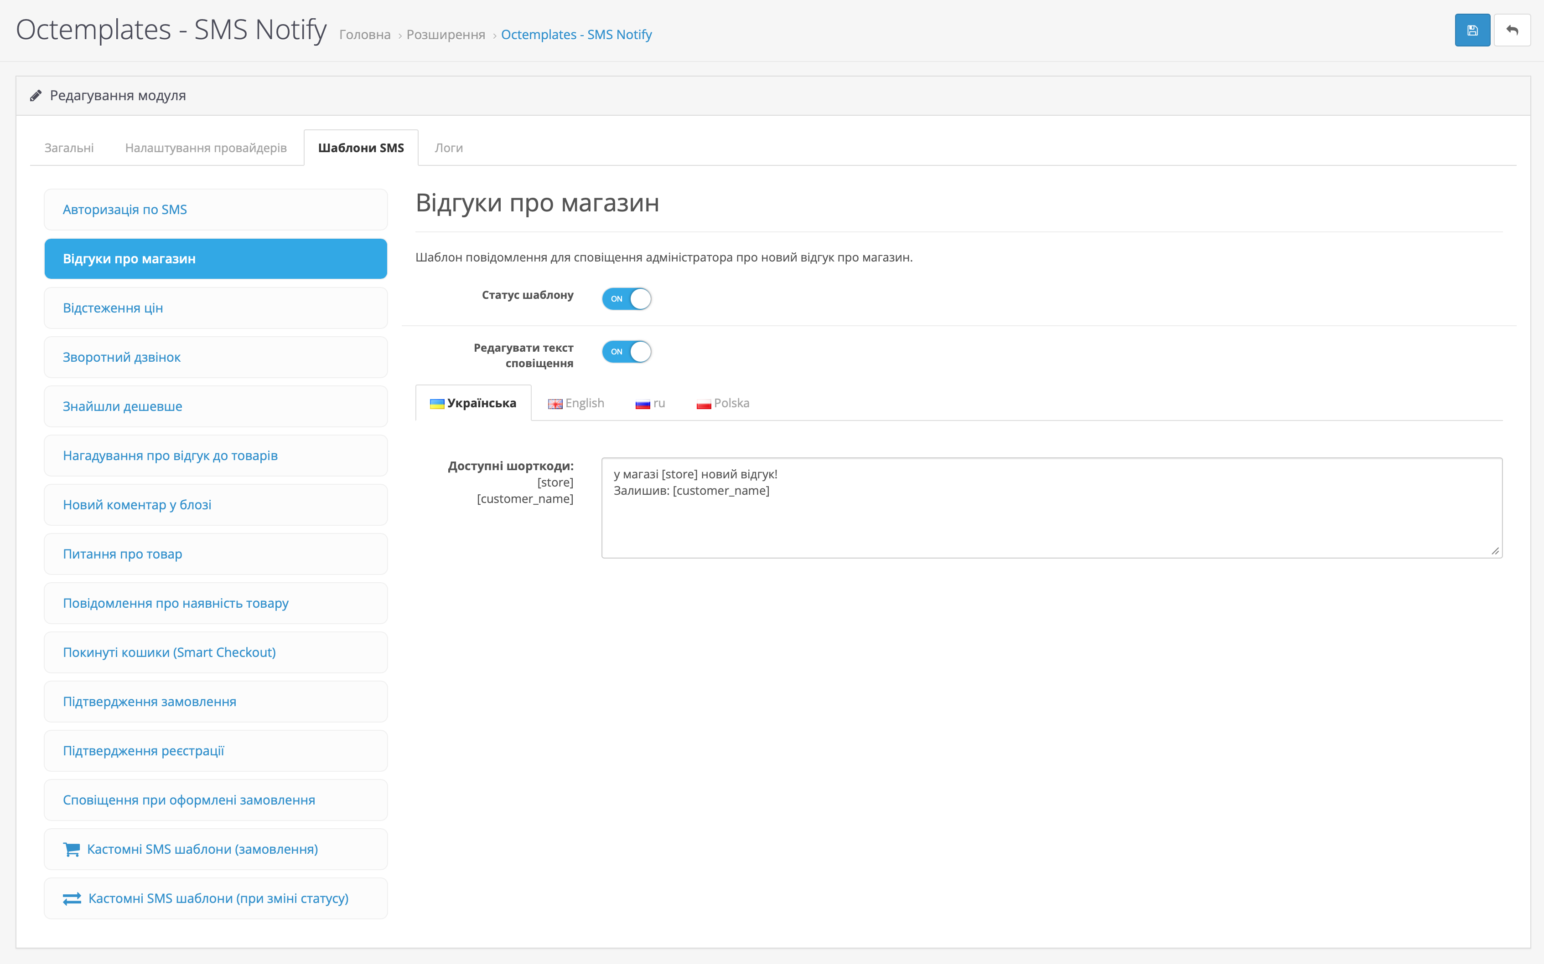The image size is (1544, 964).
Task: Open the Загальні tab
Action: pos(69,148)
